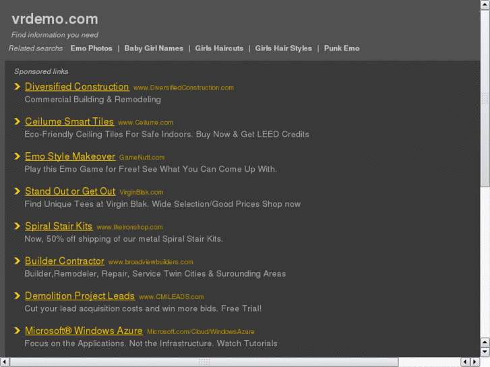Viewport: 490px width, 367px height.
Task: Select the Punk Emo related search
Action: (342, 48)
